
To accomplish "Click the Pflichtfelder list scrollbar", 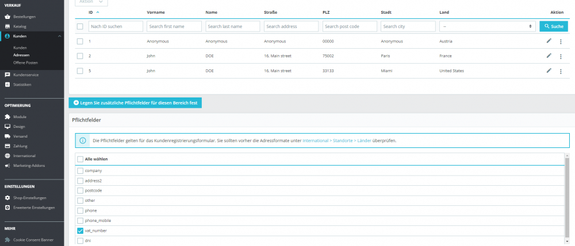I will pos(567,197).
